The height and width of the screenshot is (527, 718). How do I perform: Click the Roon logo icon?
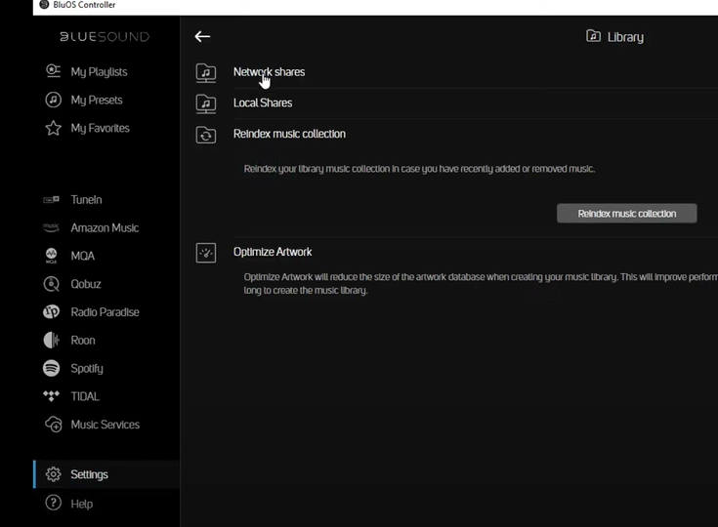point(51,340)
